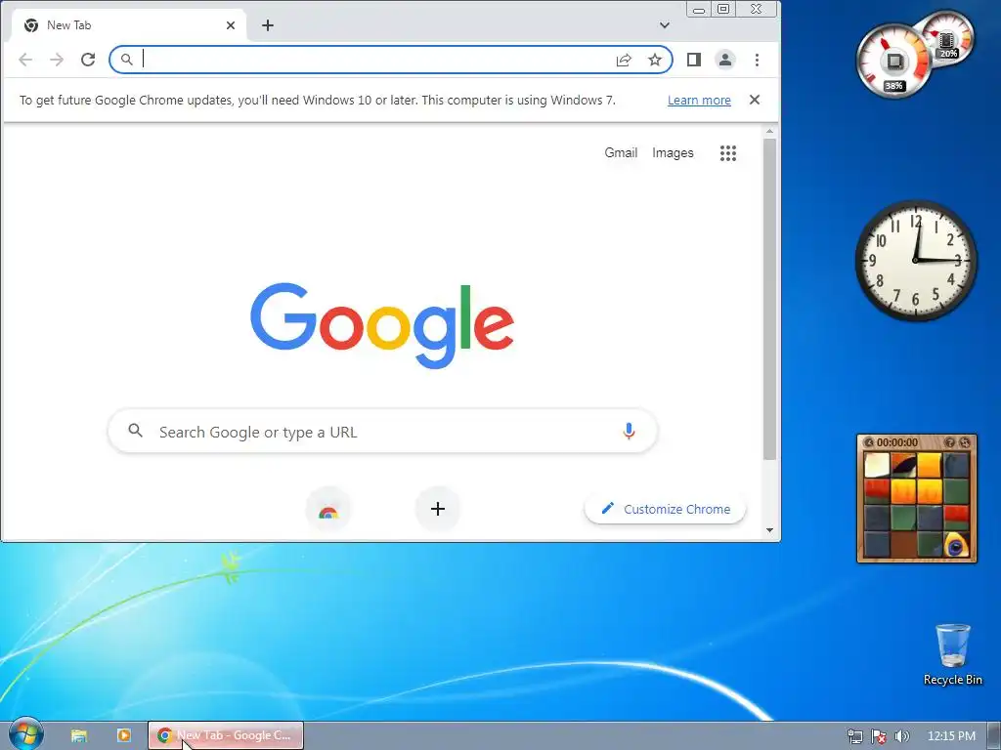Image resolution: width=1001 pixels, height=750 pixels.
Task: Start voice search with microphone icon
Action: [629, 432]
